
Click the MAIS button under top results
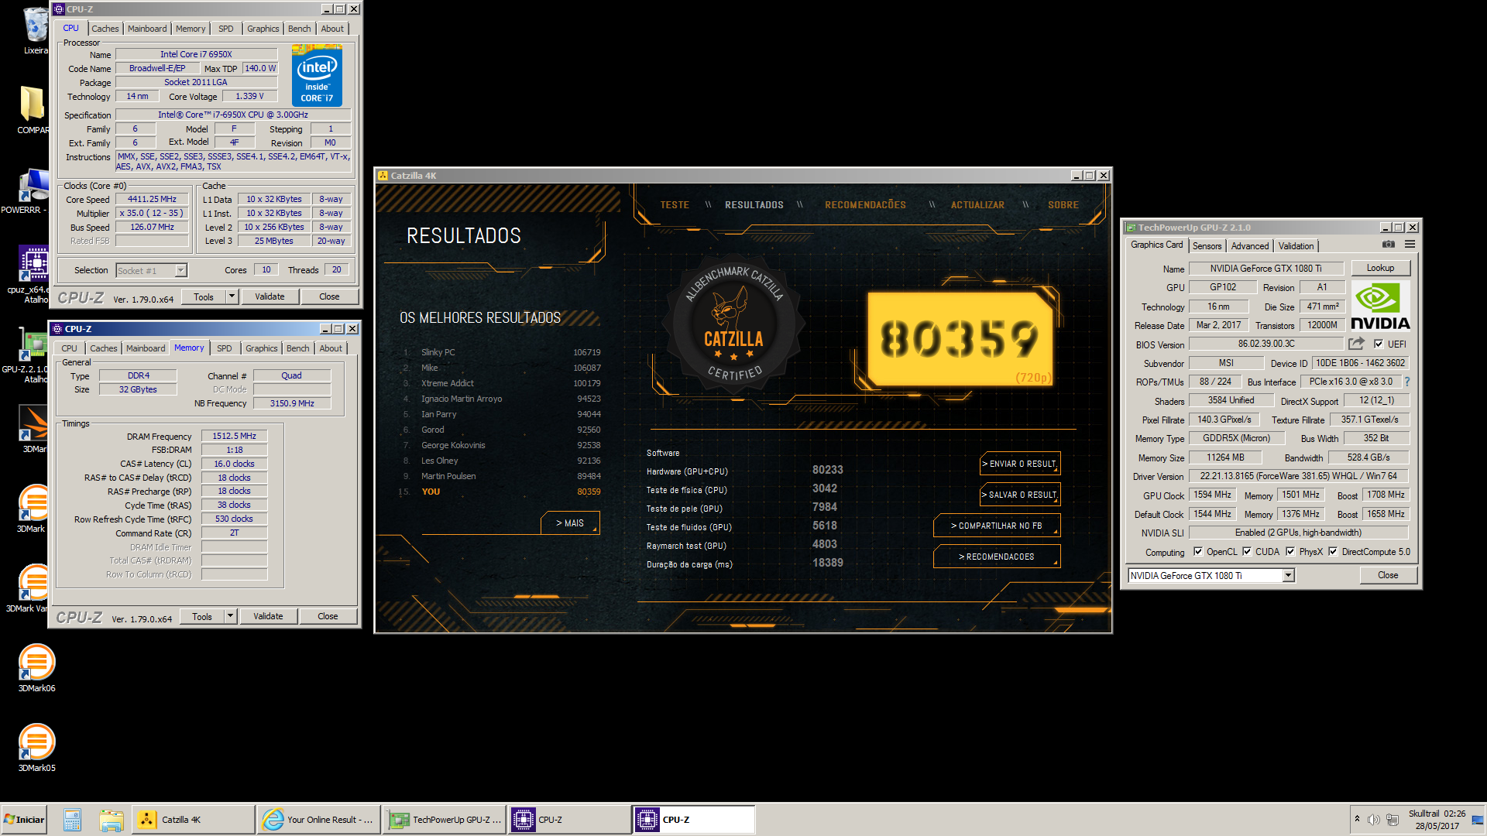pos(570,523)
